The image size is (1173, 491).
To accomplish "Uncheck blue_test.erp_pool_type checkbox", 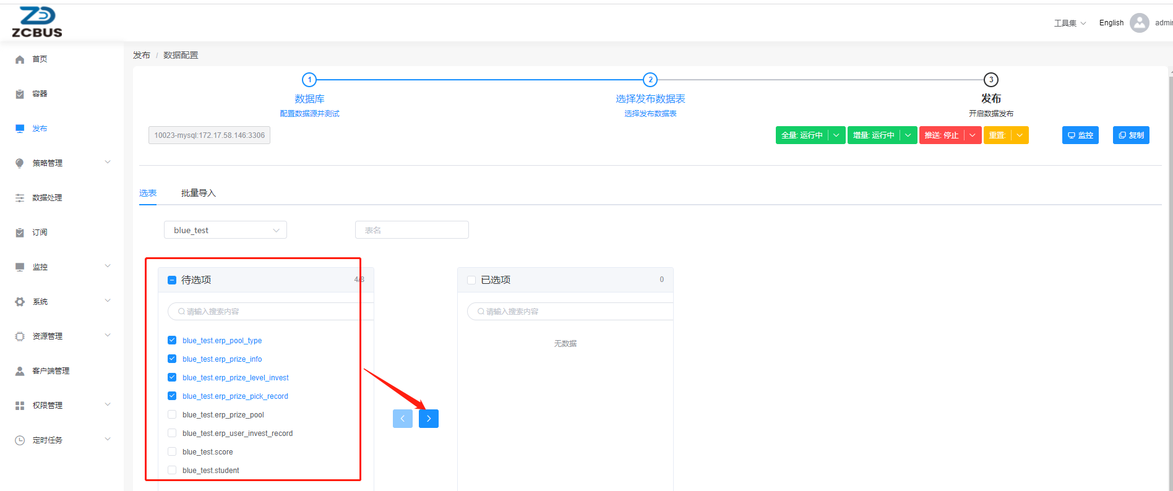I will (x=172, y=340).
